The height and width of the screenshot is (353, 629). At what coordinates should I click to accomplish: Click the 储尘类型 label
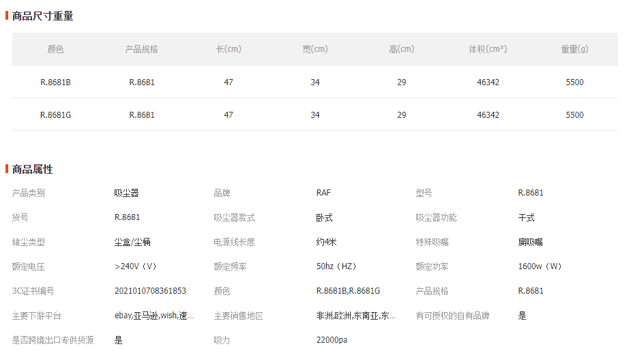coord(29,242)
